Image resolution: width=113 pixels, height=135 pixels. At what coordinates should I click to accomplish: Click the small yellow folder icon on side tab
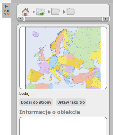[x=5, y=11]
